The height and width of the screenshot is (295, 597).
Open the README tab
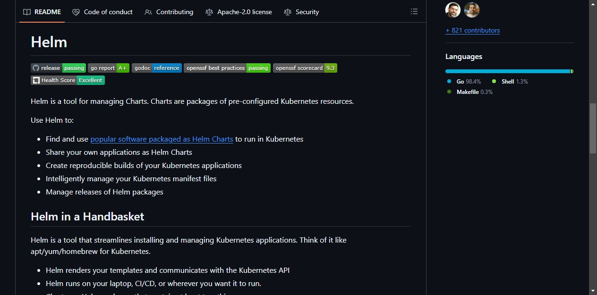(42, 12)
